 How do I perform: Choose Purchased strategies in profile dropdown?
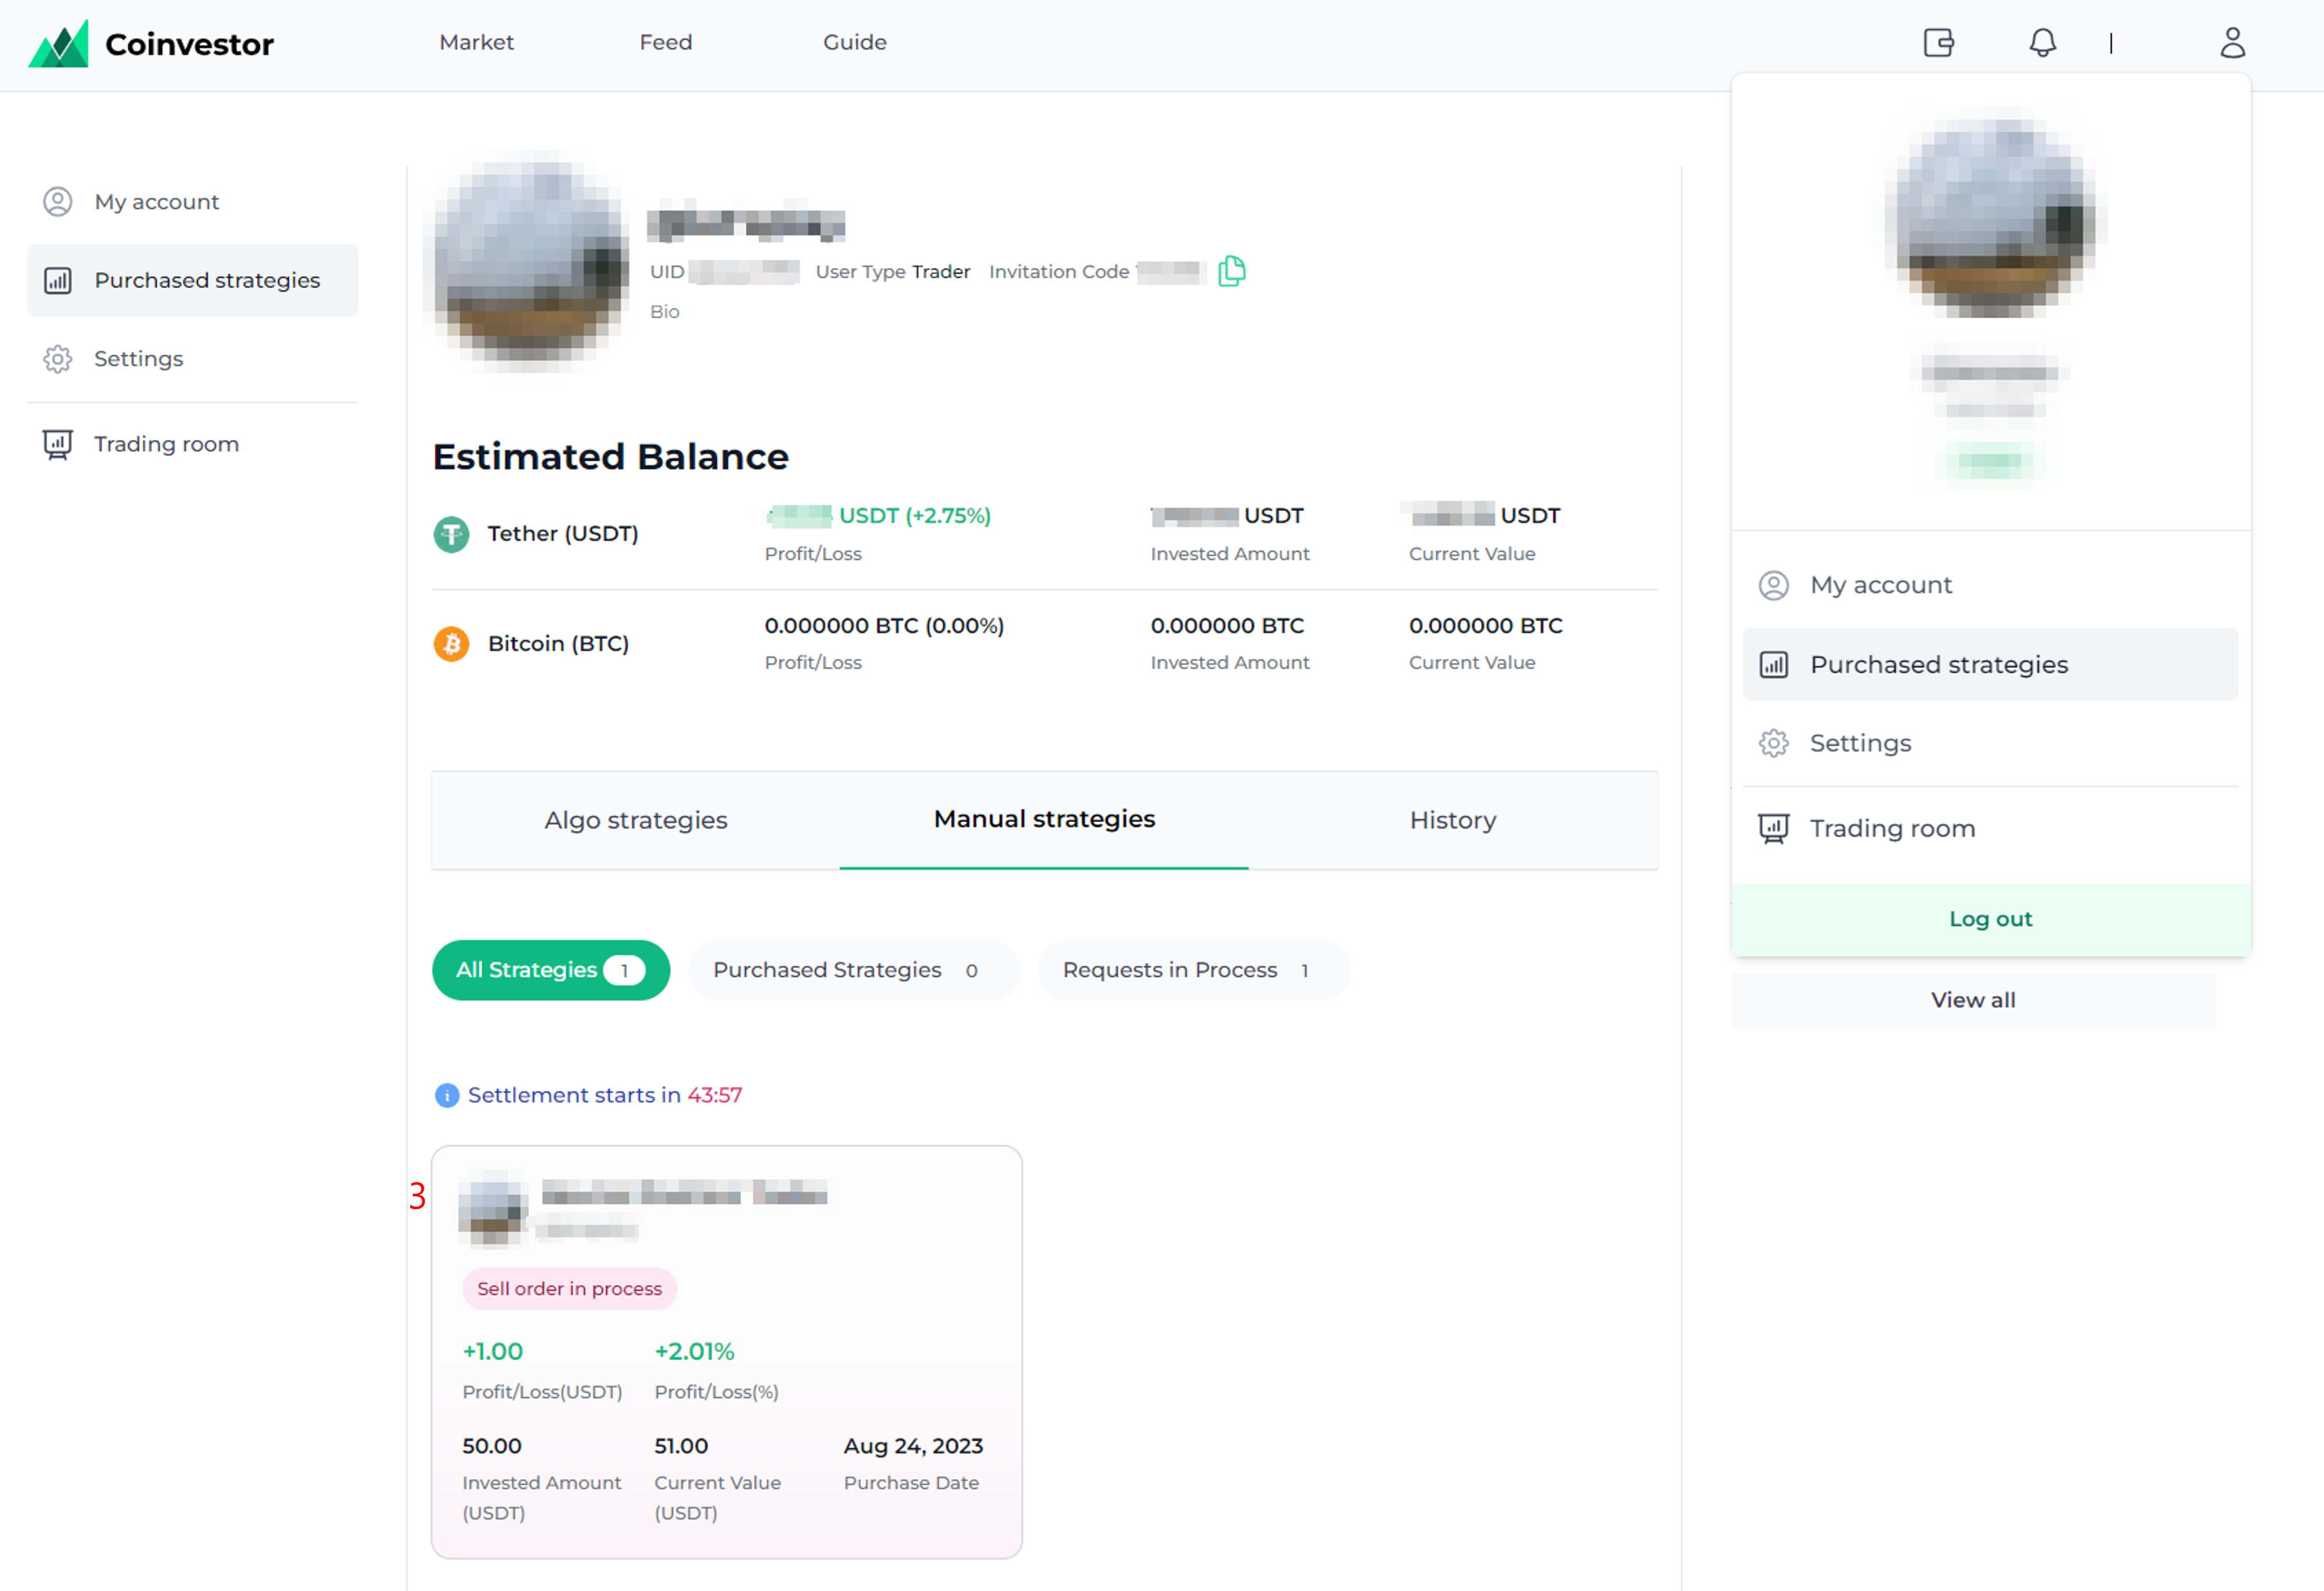click(x=1990, y=665)
